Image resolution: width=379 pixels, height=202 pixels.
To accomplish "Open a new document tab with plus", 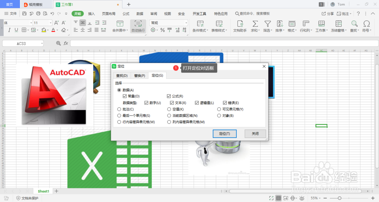I will click(x=128, y=4).
